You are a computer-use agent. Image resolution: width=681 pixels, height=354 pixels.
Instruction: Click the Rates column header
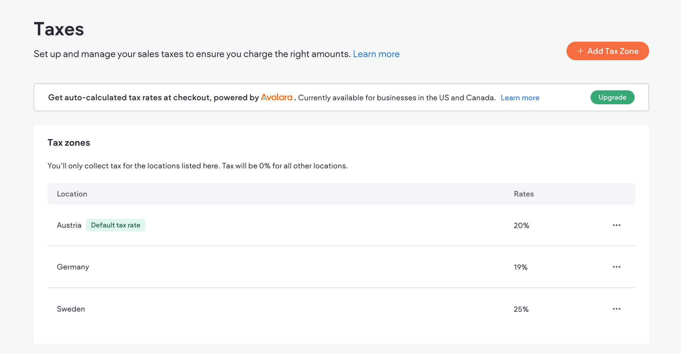tap(524, 194)
